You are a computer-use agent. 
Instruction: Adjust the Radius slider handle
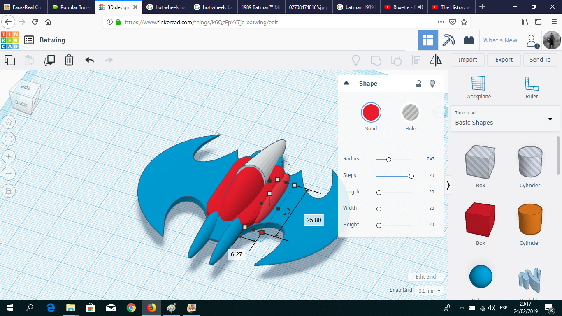pos(388,159)
